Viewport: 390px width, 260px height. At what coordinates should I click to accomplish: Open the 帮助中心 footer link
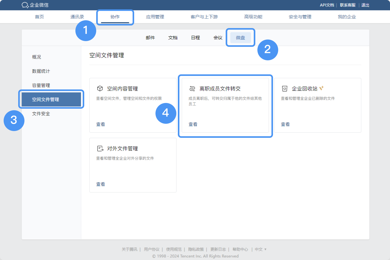coord(240,249)
